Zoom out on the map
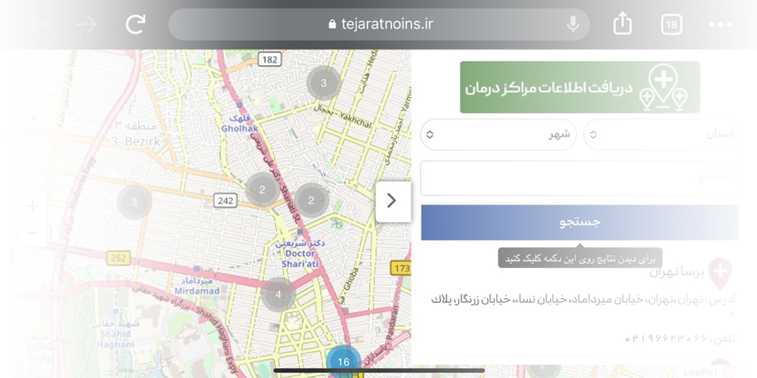757x378 pixels. pyautogui.click(x=33, y=232)
